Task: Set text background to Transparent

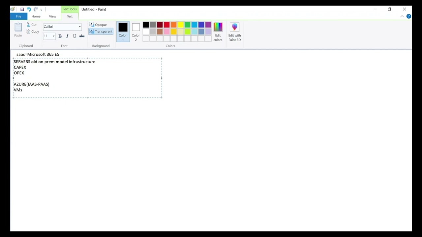Action: point(101,31)
